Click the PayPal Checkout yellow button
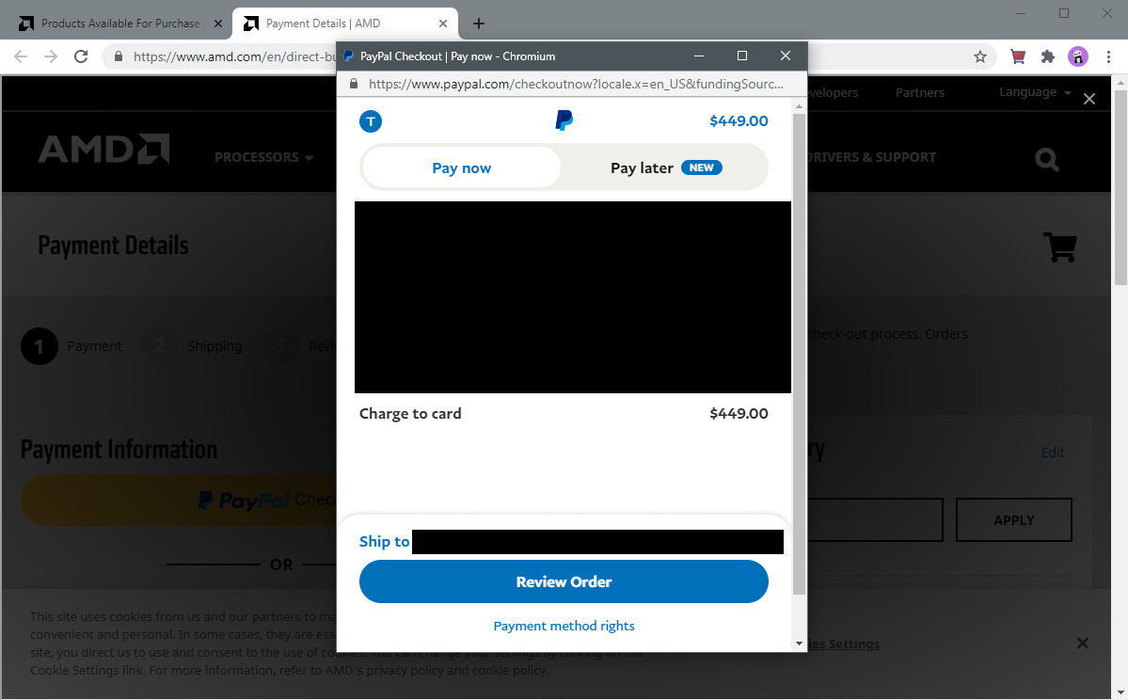Viewport: 1128px width, 700px height. point(179,500)
